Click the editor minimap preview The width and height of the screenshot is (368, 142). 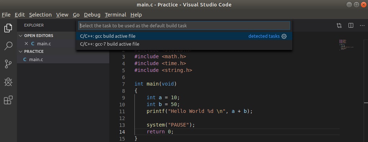tap(346, 45)
